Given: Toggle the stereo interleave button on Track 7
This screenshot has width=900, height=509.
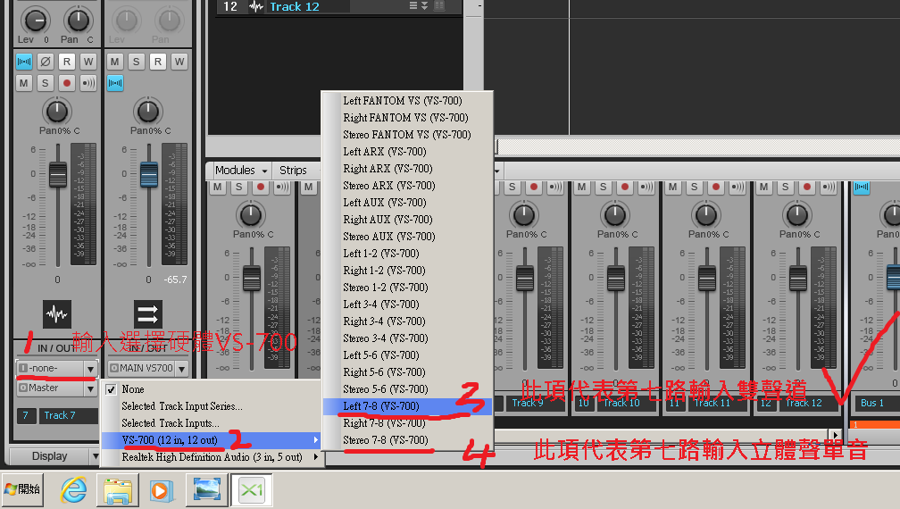Looking at the screenshot, I should point(24,62).
